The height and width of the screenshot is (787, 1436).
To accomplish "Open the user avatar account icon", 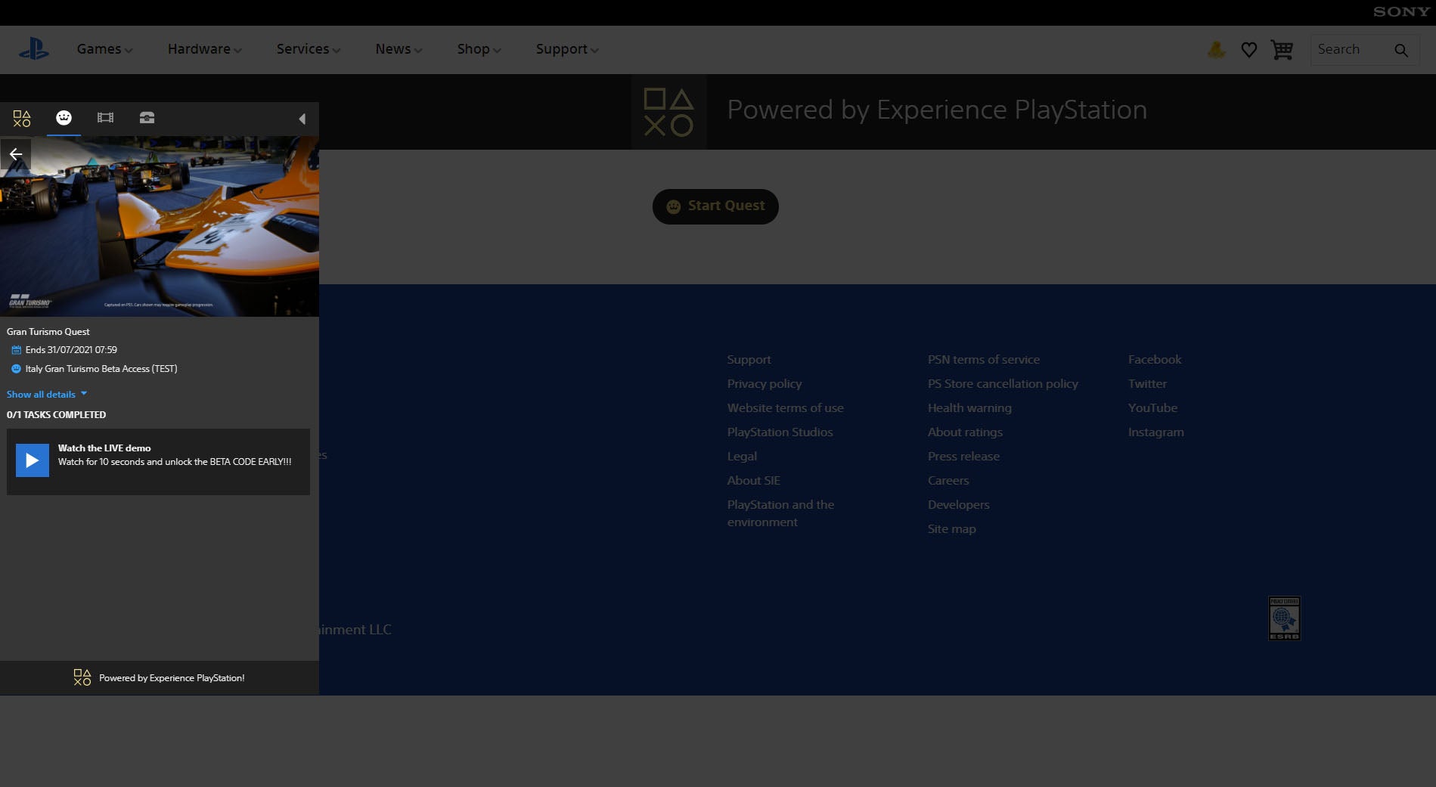I will tap(1216, 50).
